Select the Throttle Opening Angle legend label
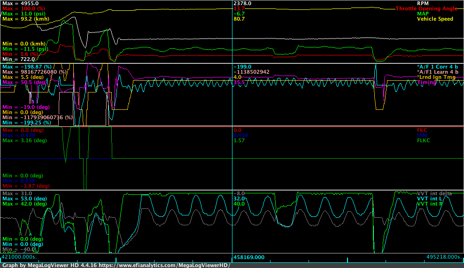464x268 pixels. pos(426,8)
